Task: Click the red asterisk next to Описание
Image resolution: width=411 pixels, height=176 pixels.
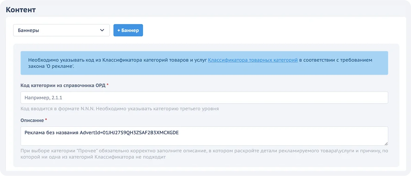Action: point(46,120)
